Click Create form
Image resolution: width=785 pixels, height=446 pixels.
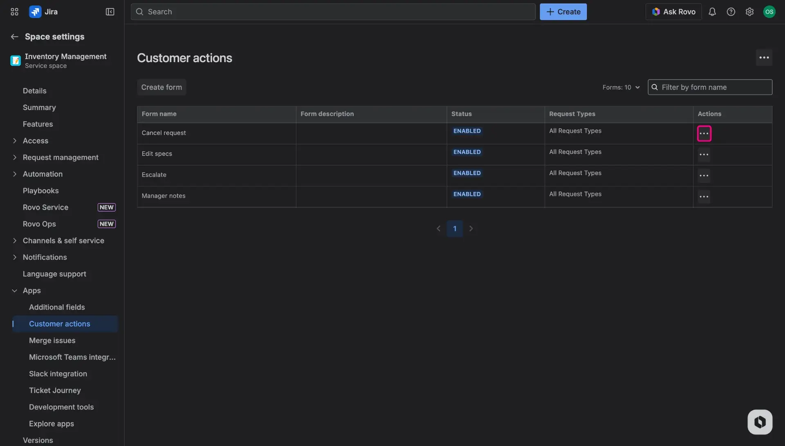(161, 87)
